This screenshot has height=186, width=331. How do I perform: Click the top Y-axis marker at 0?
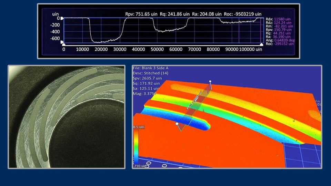coord(62,18)
